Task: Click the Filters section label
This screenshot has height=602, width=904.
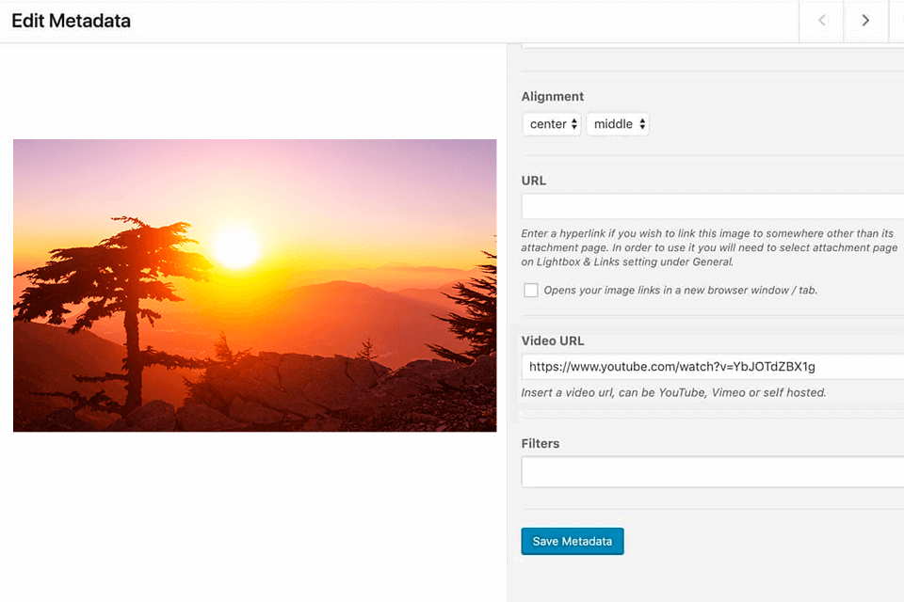Action: tap(541, 443)
